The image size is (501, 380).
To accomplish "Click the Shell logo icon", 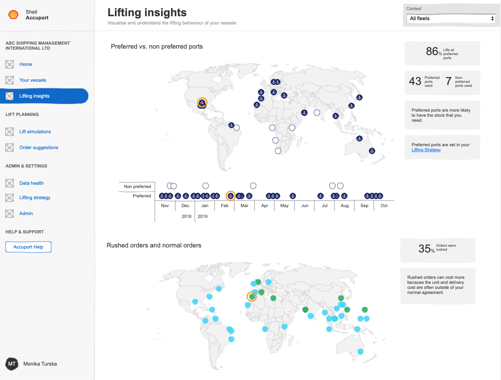I will tap(13, 15).
